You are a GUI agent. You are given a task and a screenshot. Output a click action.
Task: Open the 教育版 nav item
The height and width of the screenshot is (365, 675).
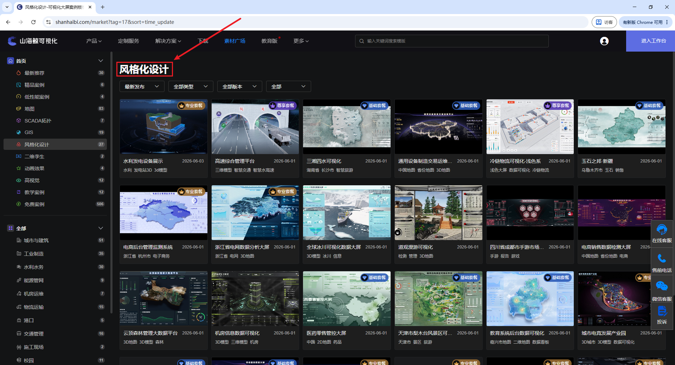269,41
